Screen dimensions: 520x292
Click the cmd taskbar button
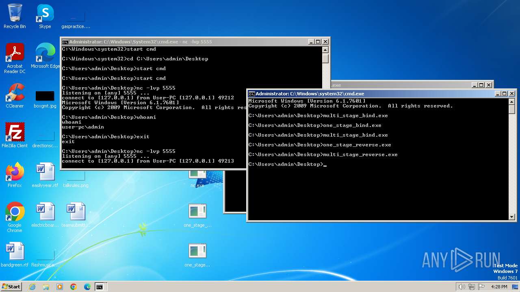point(100,287)
